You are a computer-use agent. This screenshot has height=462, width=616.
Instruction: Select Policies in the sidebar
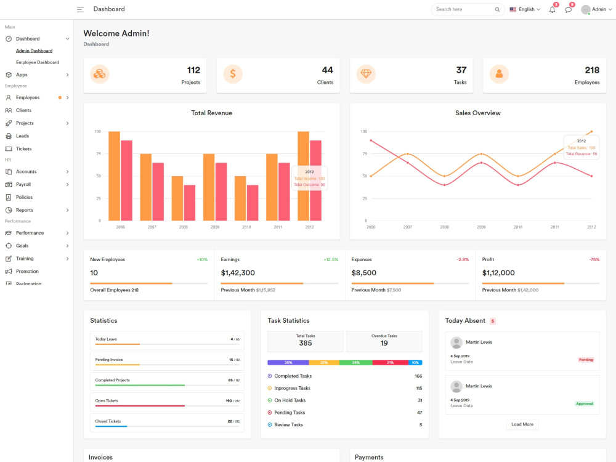pos(25,197)
